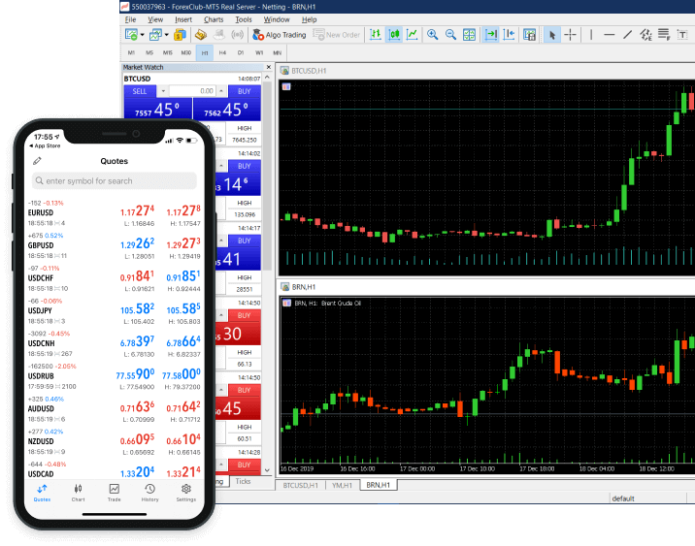Toggle chart shift icon
Viewport: 695px width, 546px height.
[509, 35]
